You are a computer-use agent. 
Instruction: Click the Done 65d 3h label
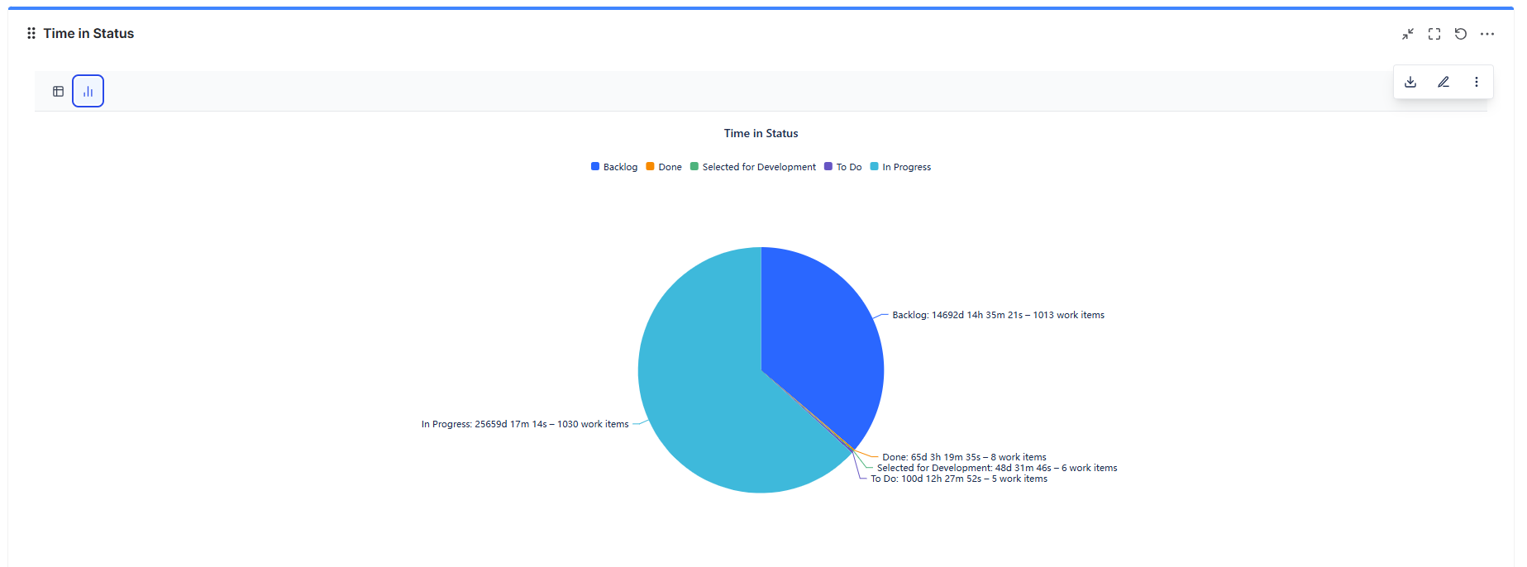[964, 457]
